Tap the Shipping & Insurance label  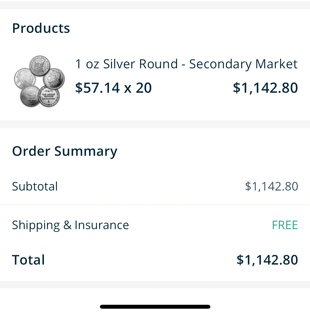coord(70,225)
